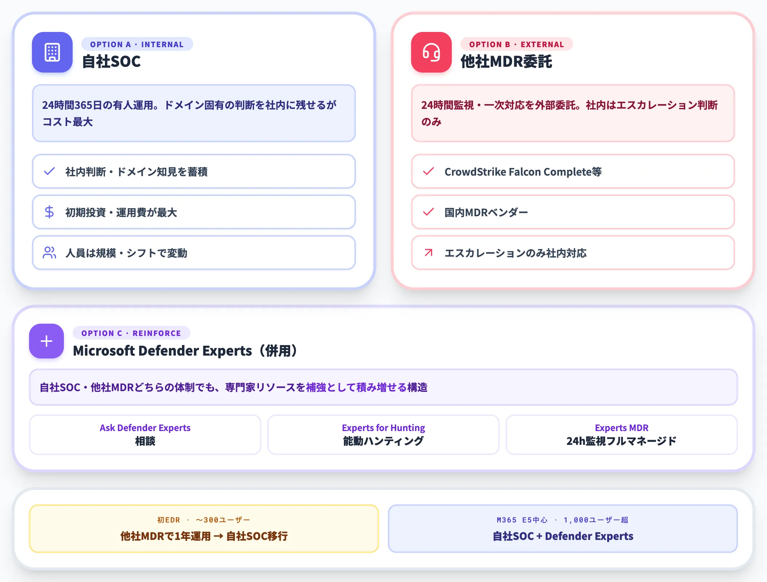The image size is (767, 582).
Task: Click the 他社MDR委託 heading
Action: pos(506,62)
